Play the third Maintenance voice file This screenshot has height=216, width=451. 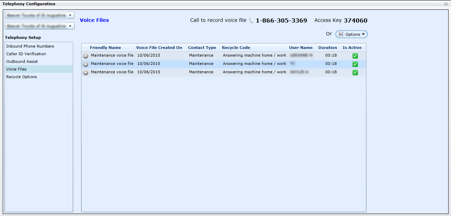85,73
